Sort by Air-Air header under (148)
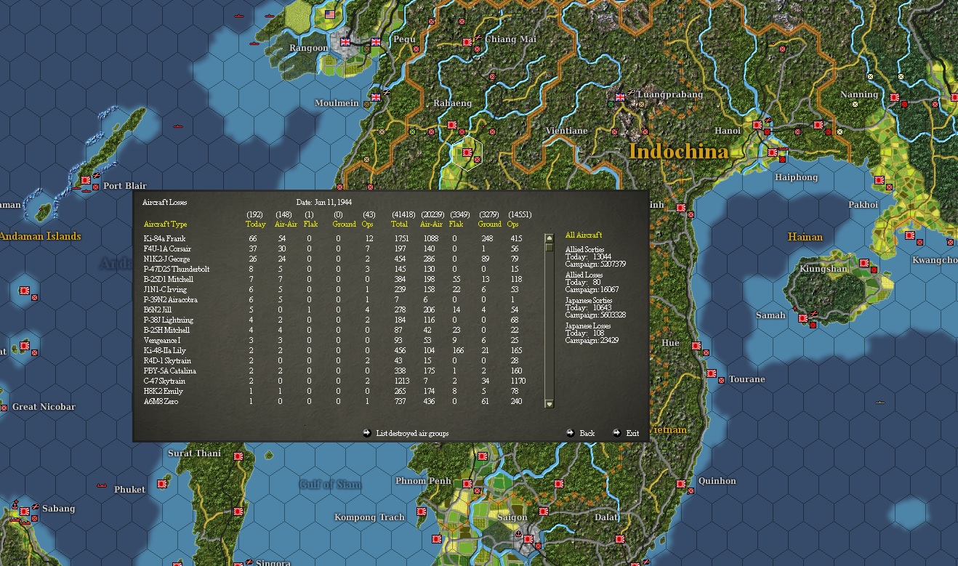Image resolution: width=958 pixels, height=566 pixels. [x=286, y=225]
